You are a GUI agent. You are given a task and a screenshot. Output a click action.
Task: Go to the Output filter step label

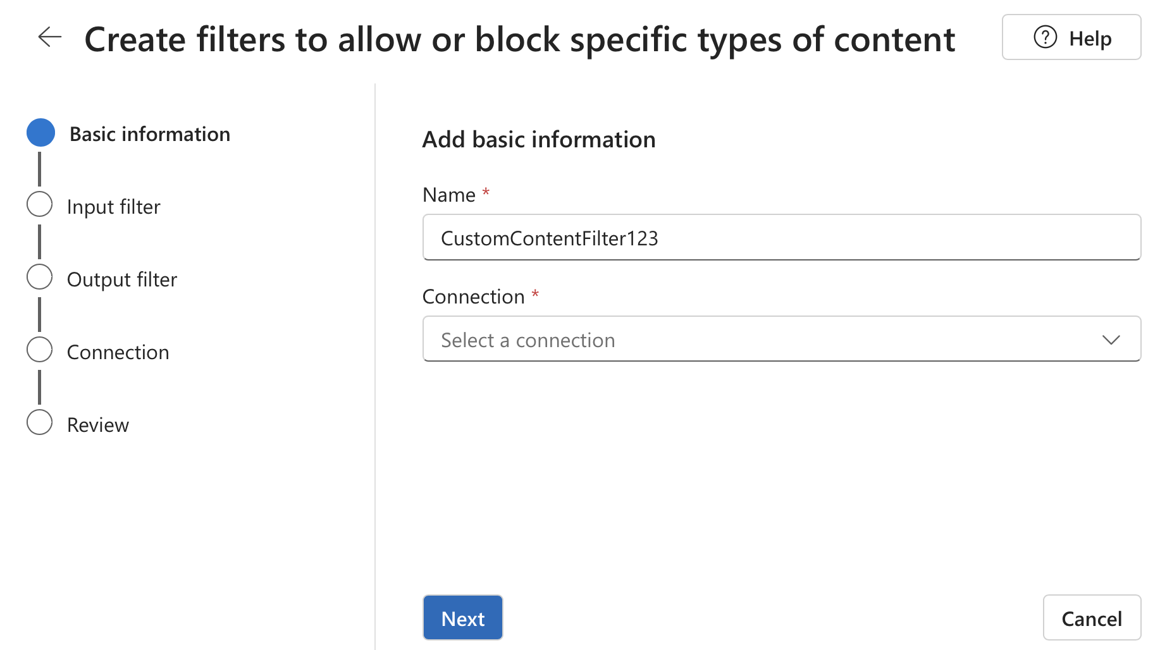coord(122,279)
